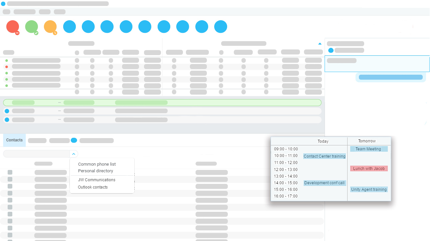Screen dimensions: 439x241
Task: Choose Common phone list from the menu
Action: (97, 164)
